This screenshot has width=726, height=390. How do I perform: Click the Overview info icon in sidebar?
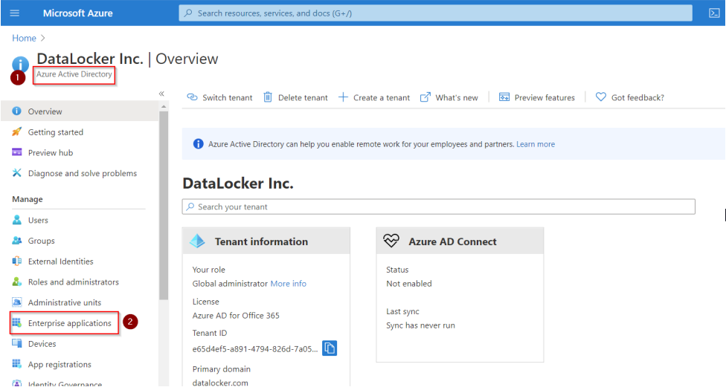click(16, 111)
